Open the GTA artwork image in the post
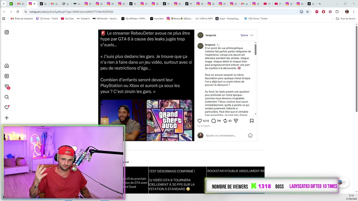 click(x=169, y=120)
